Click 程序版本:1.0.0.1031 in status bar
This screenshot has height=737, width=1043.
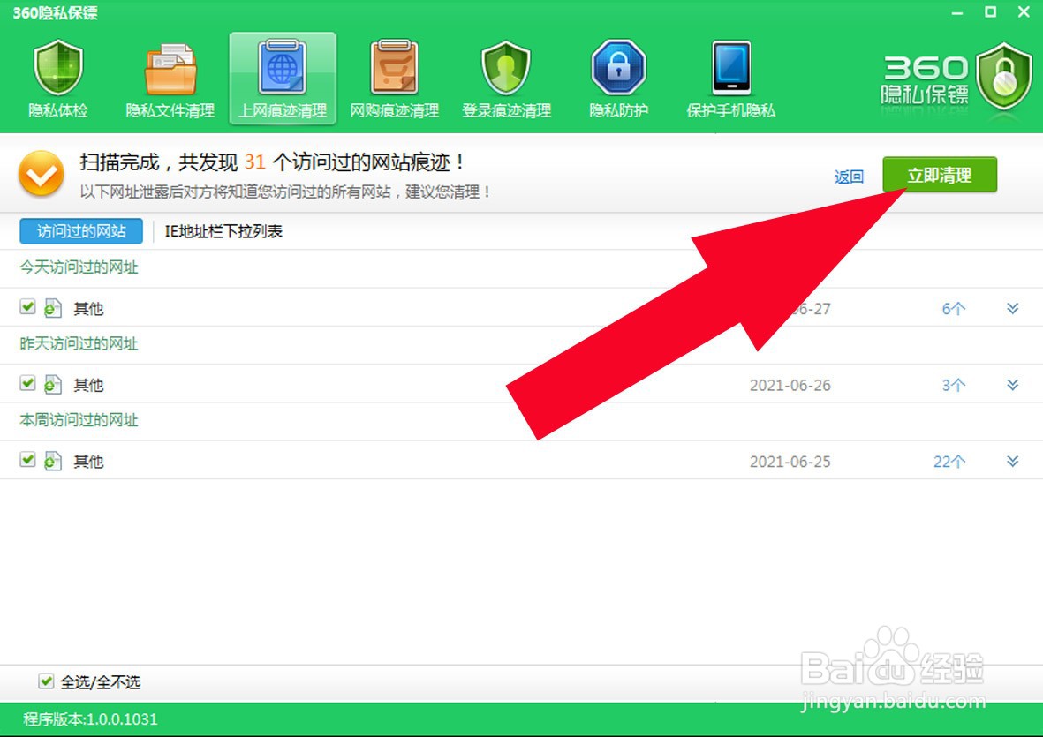point(90,719)
